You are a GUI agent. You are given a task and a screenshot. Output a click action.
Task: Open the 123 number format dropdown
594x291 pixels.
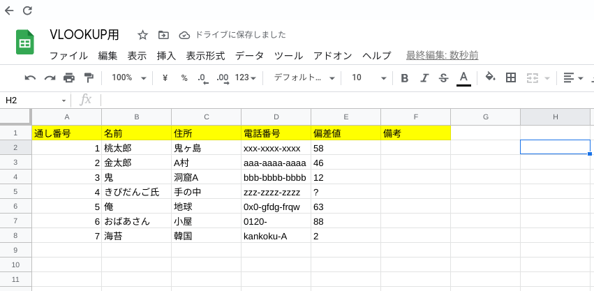point(246,78)
